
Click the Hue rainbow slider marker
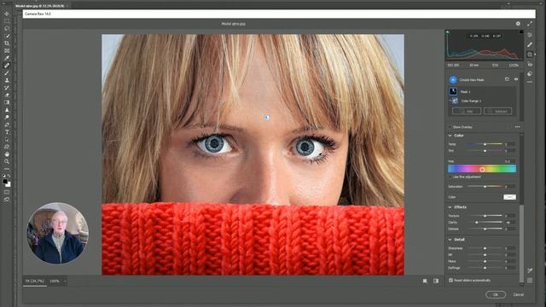pyautogui.click(x=482, y=170)
